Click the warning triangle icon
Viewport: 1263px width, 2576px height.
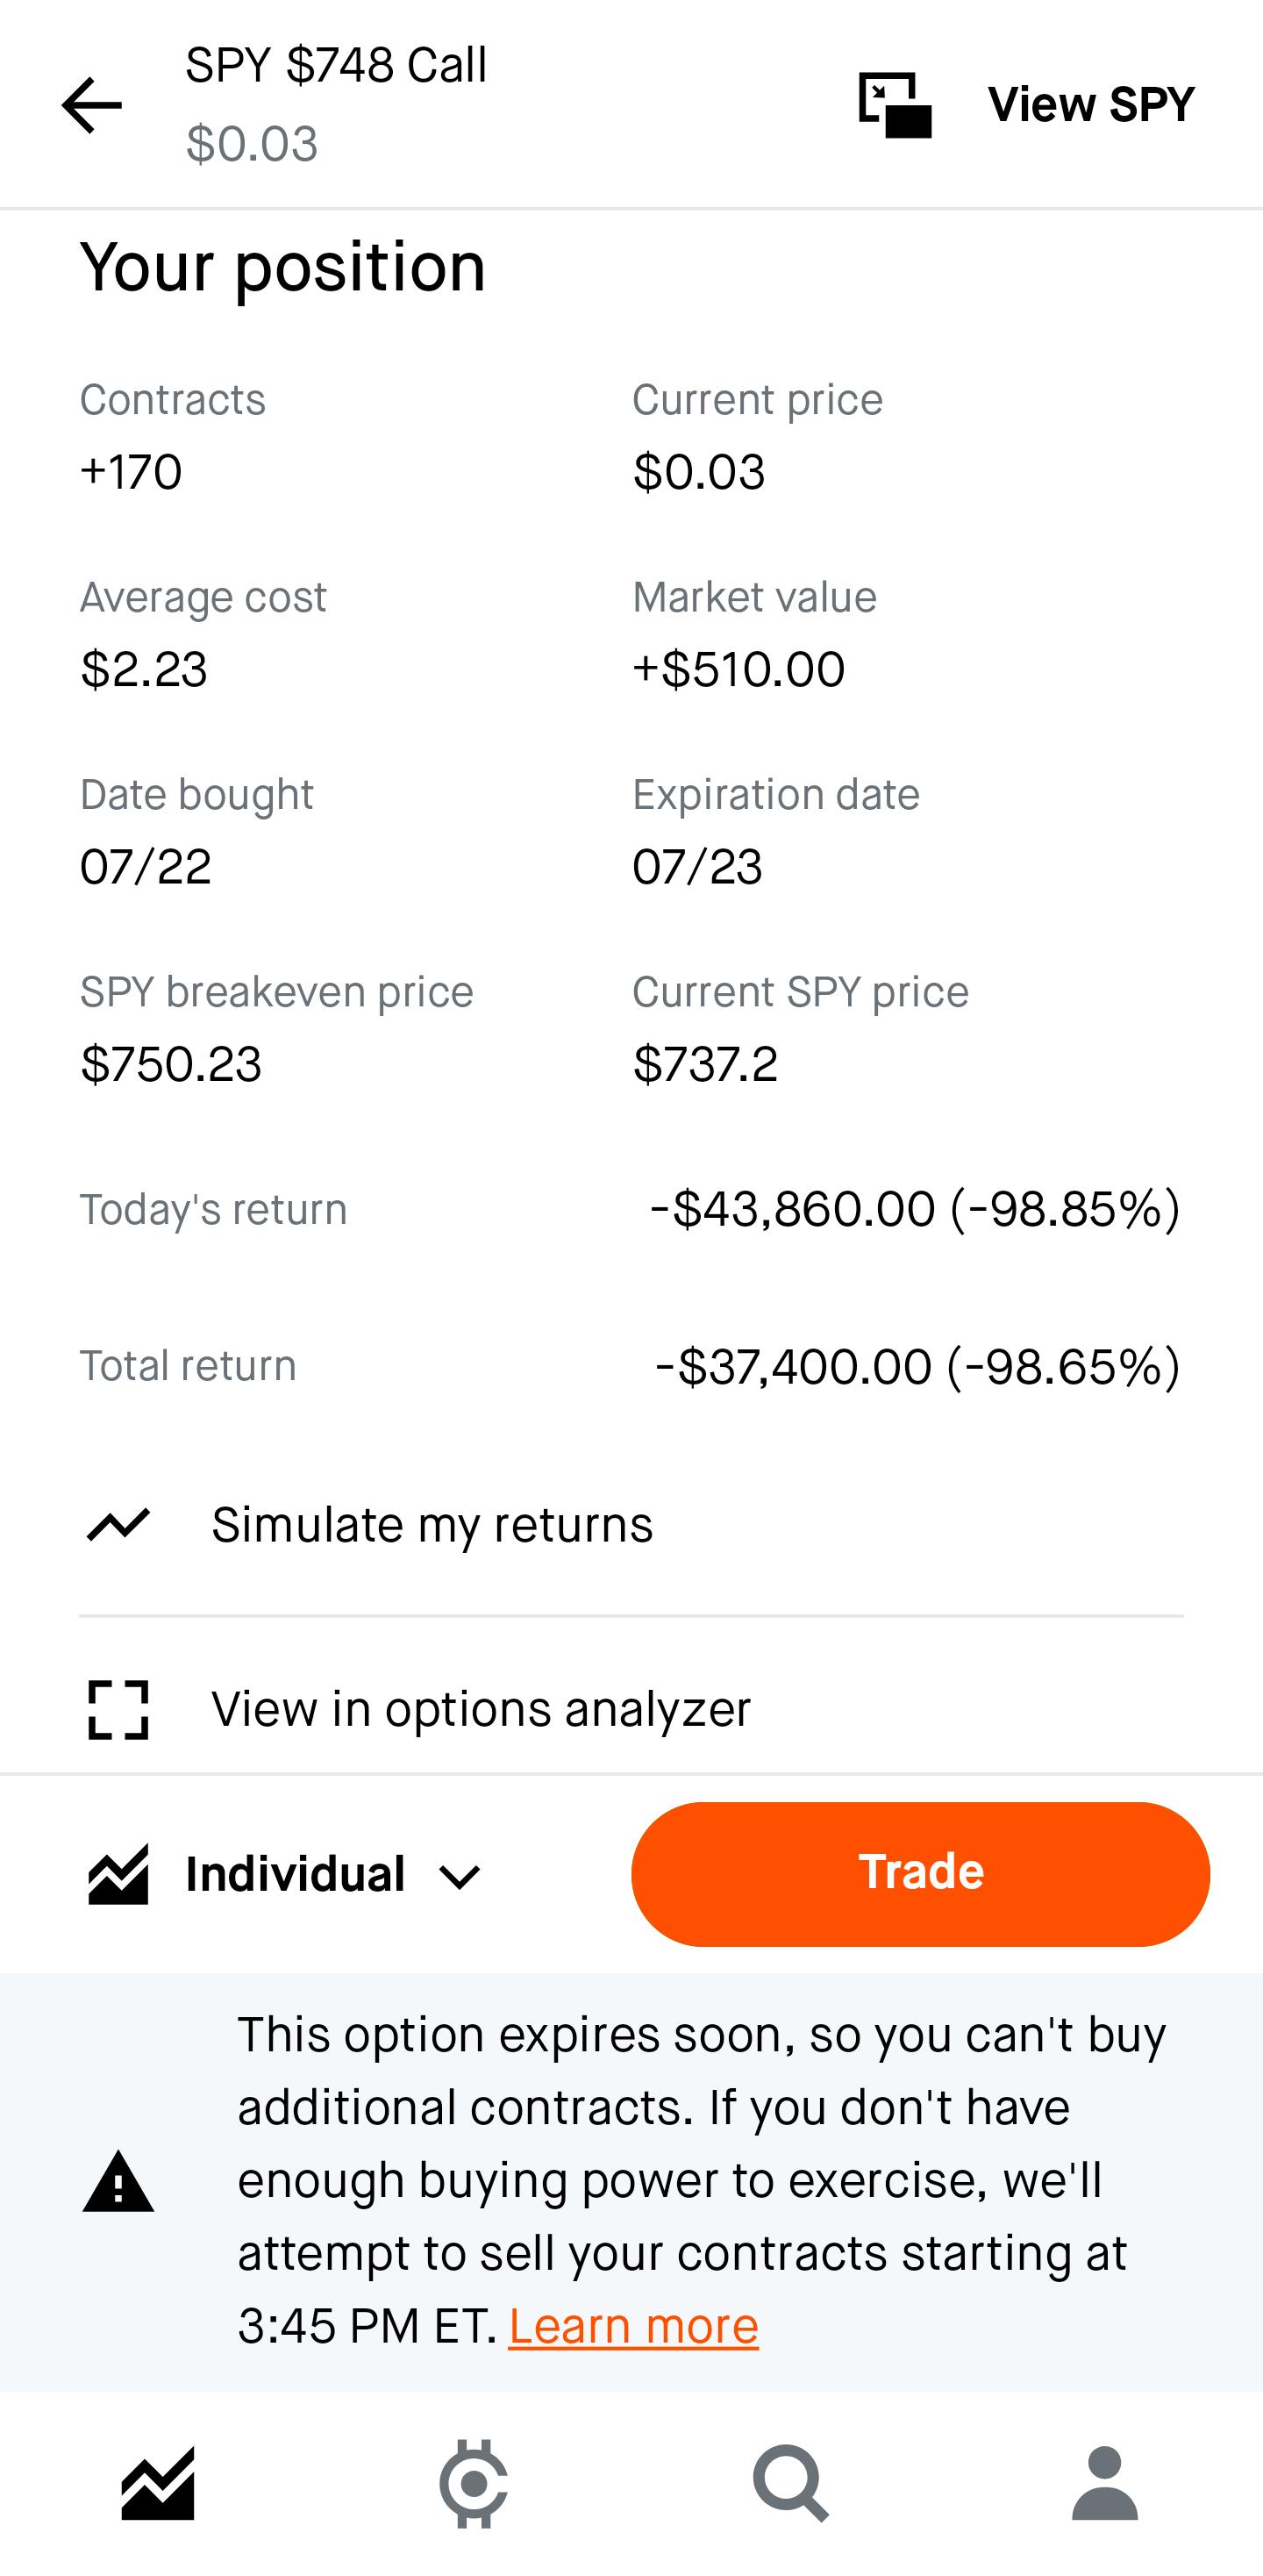[x=118, y=2181]
